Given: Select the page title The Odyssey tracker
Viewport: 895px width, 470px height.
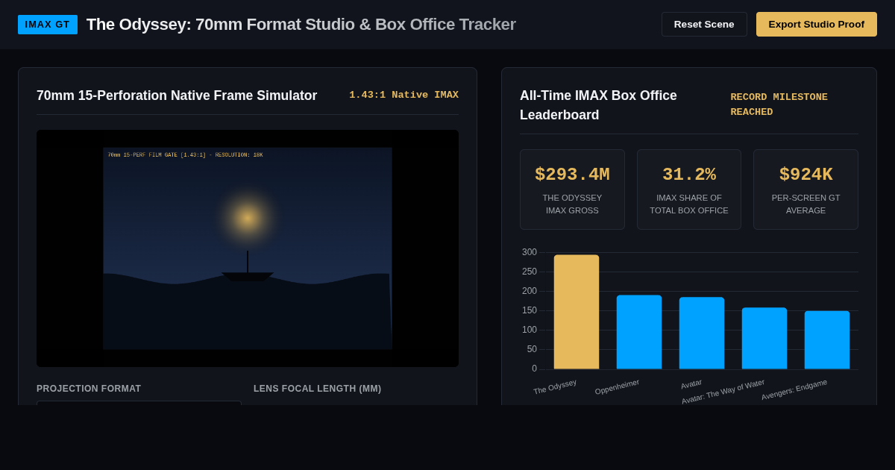Looking at the screenshot, I should pyautogui.click(x=301, y=25).
